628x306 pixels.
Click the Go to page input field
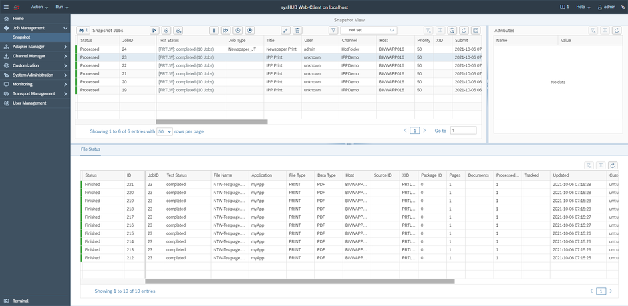464,130
